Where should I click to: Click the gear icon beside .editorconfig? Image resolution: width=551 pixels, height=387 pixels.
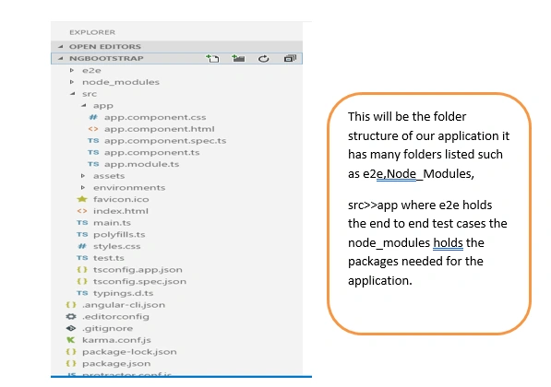coord(71,316)
